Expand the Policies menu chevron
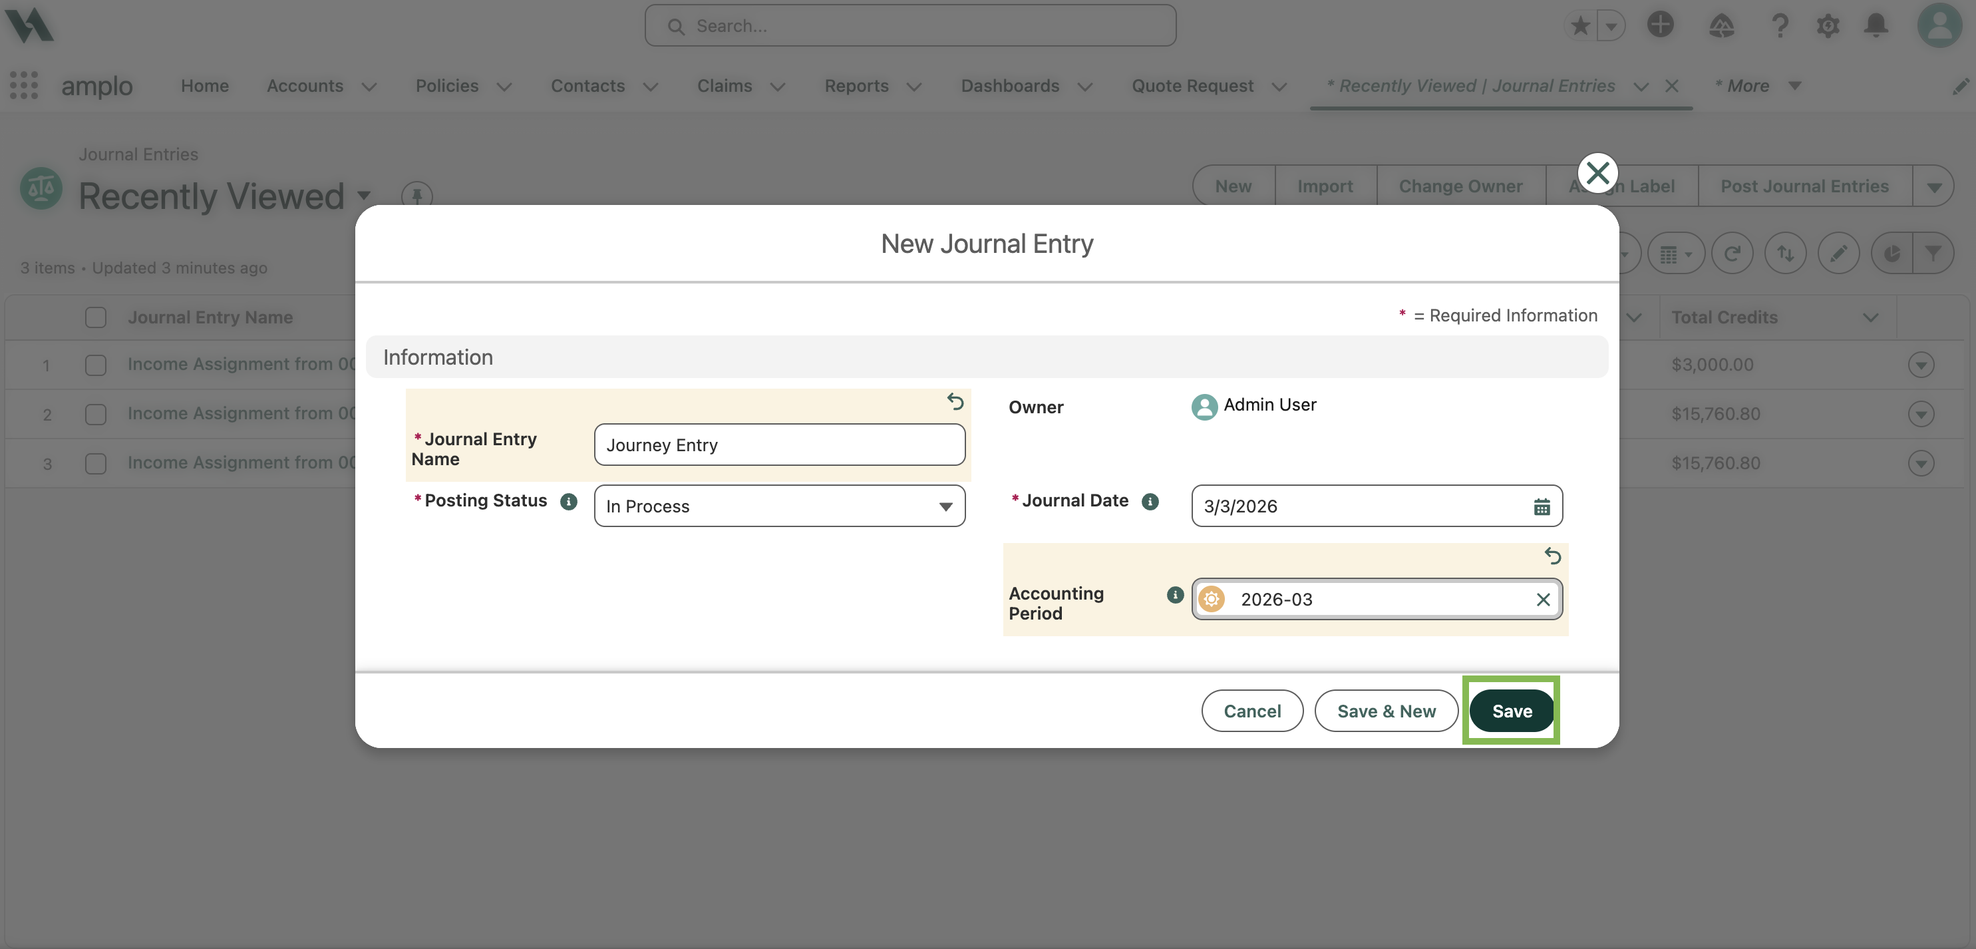This screenshot has height=949, width=1976. tap(504, 87)
